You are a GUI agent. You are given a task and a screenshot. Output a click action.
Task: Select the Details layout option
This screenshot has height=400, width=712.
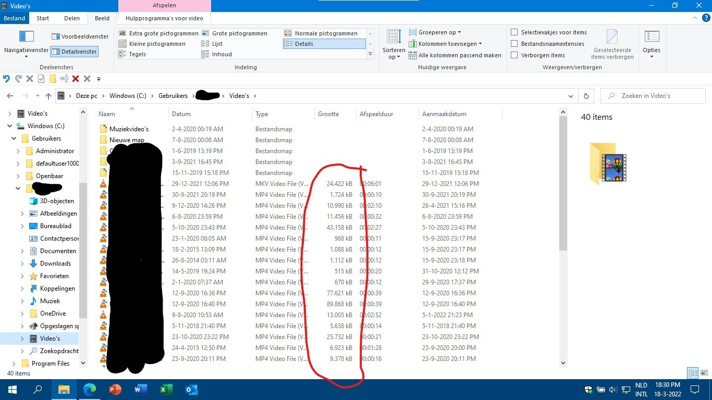tap(324, 44)
